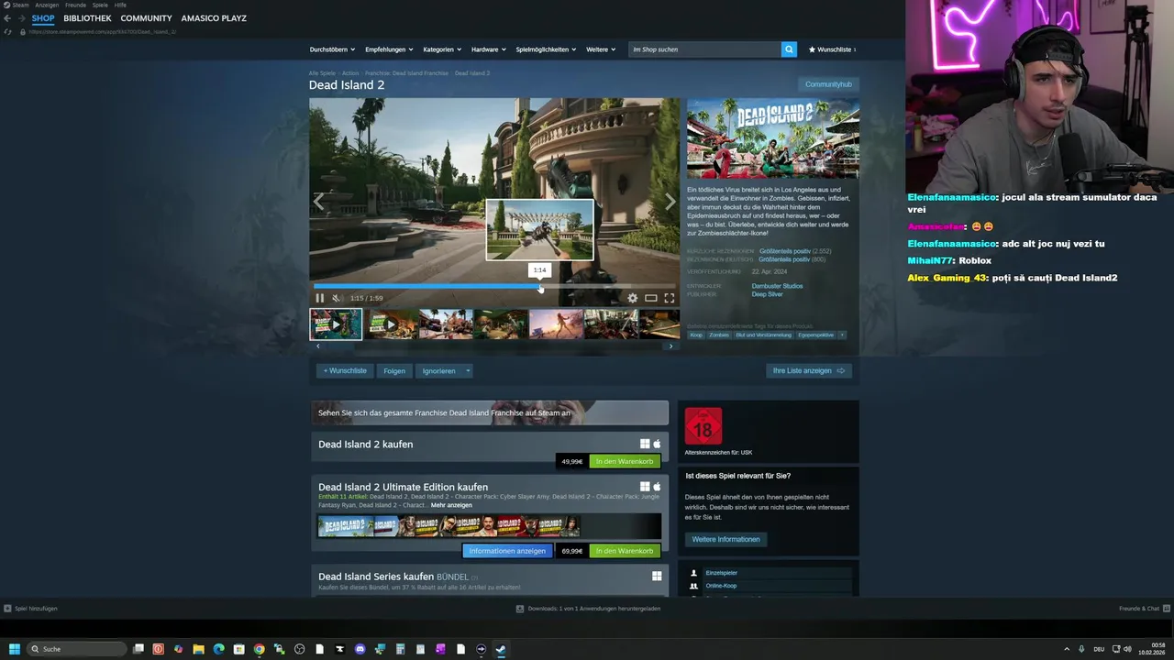The image size is (1174, 660).
Task: Expand the Empfehlungen dropdown
Action: coord(389,49)
